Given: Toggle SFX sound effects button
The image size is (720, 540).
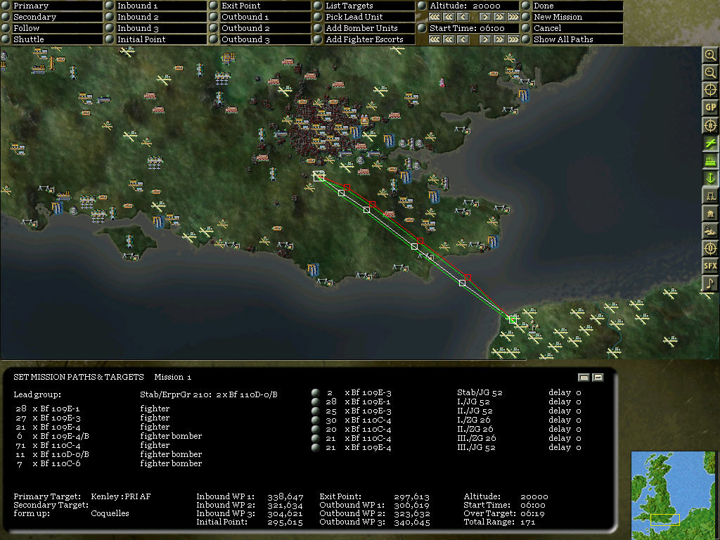Looking at the screenshot, I should point(710,266).
